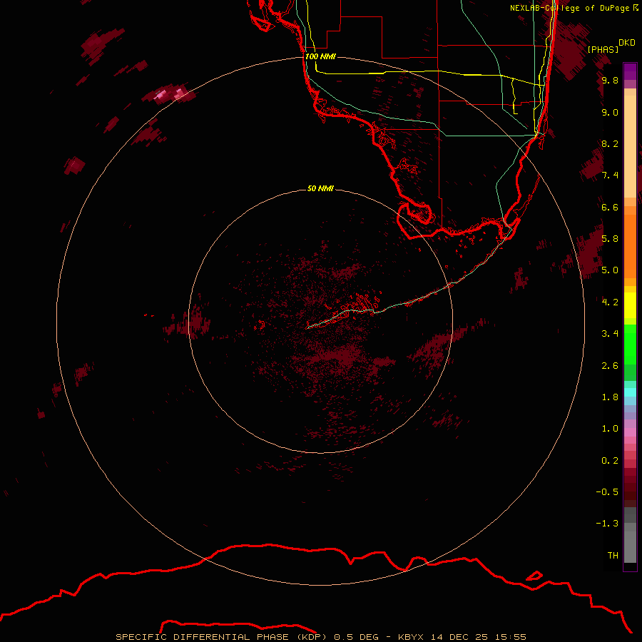Click the 0.2 value on the color scale
Viewport: 642px width, 642px height.
[x=610, y=461]
